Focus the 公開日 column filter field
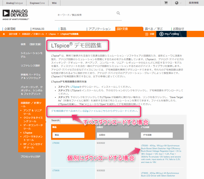The height and width of the screenshot is (179, 204). coord(113,135)
